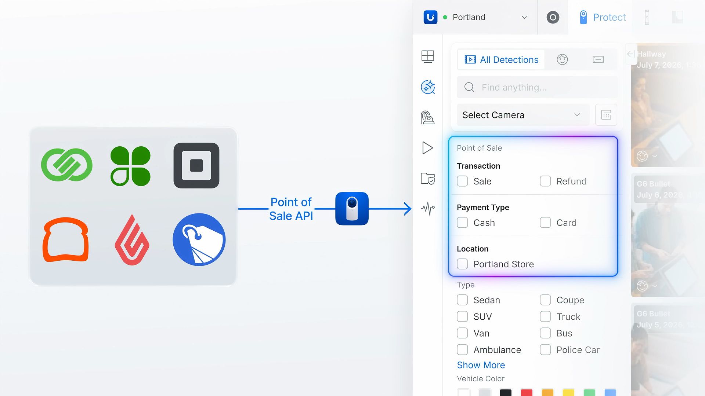Open the G6 Bullet July 6 thumbnail

coord(668,236)
